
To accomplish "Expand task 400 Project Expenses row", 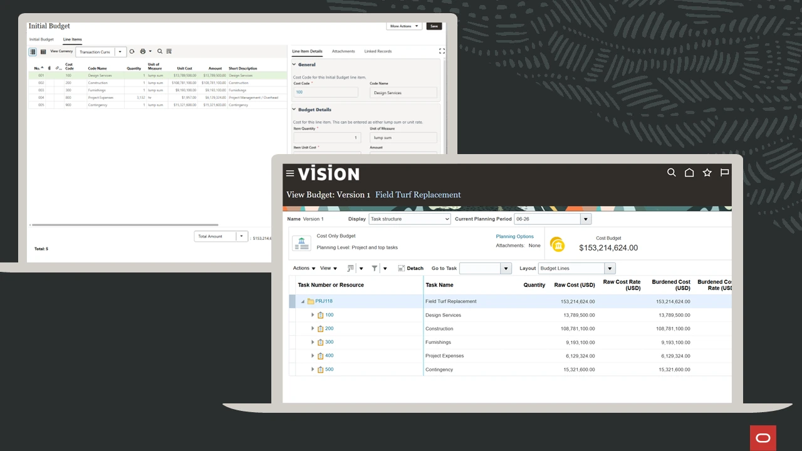I will click(313, 356).
